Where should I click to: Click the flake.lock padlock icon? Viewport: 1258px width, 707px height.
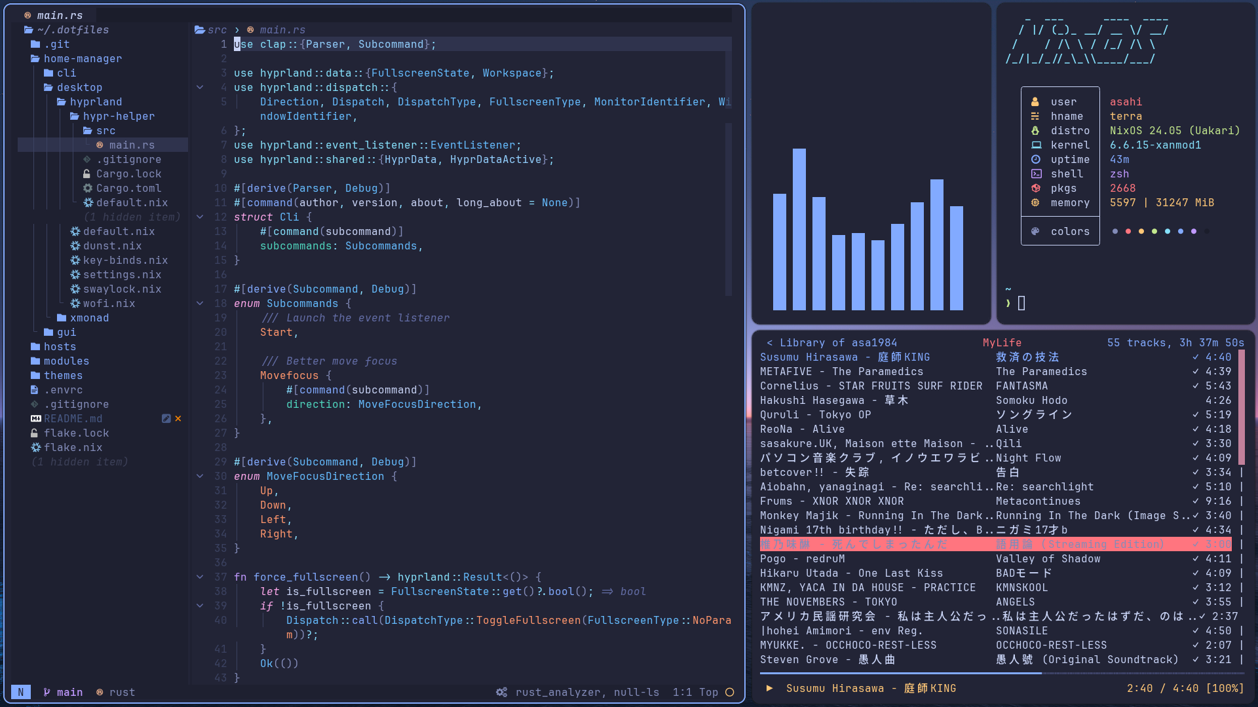[34, 433]
